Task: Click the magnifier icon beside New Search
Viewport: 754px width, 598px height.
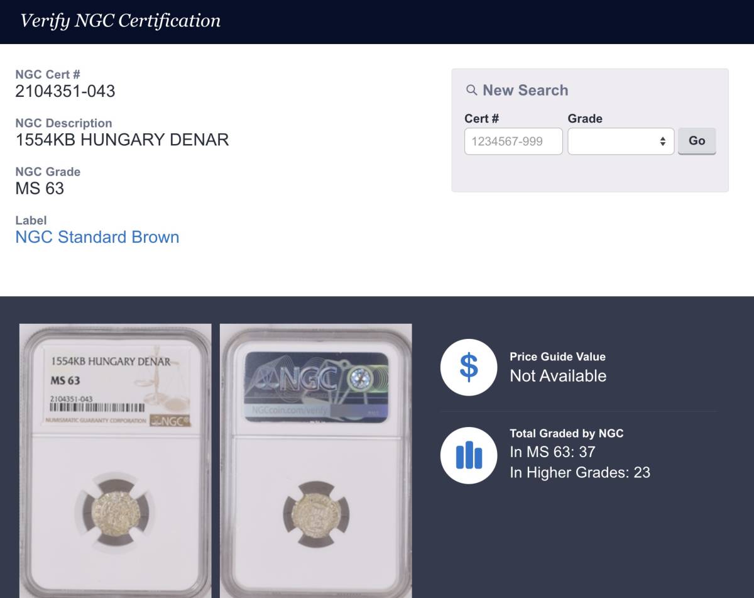Action: [471, 90]
